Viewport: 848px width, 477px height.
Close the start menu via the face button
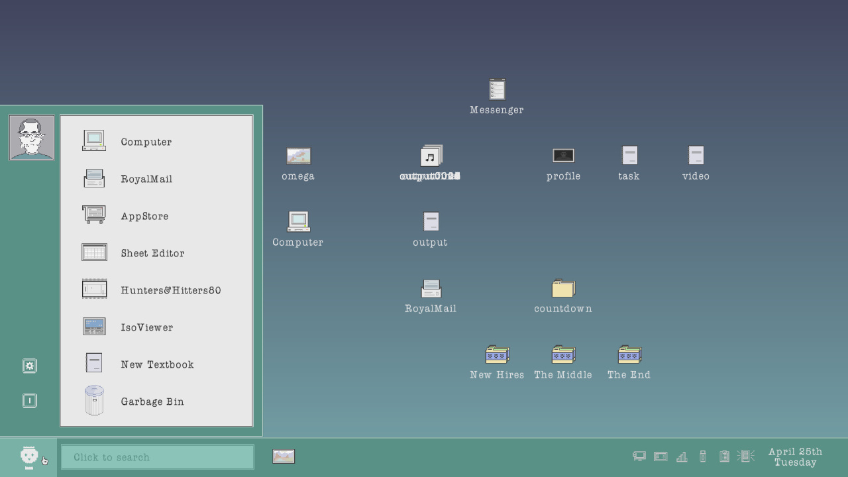click(29, 456)
